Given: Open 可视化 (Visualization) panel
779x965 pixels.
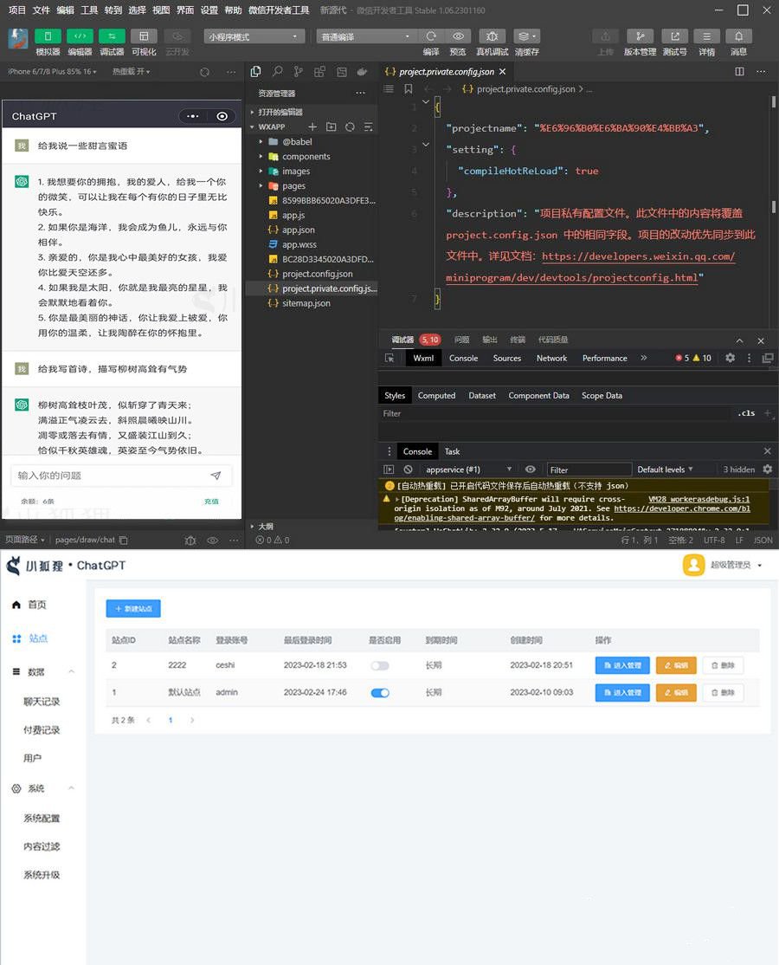Looking at the screenshot, I should click(144, 36).
